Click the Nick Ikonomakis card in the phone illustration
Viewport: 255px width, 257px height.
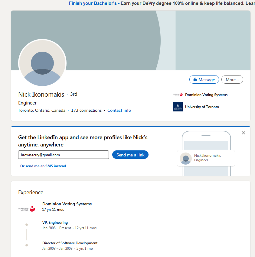pyautogui.click(x=206, y=158)
